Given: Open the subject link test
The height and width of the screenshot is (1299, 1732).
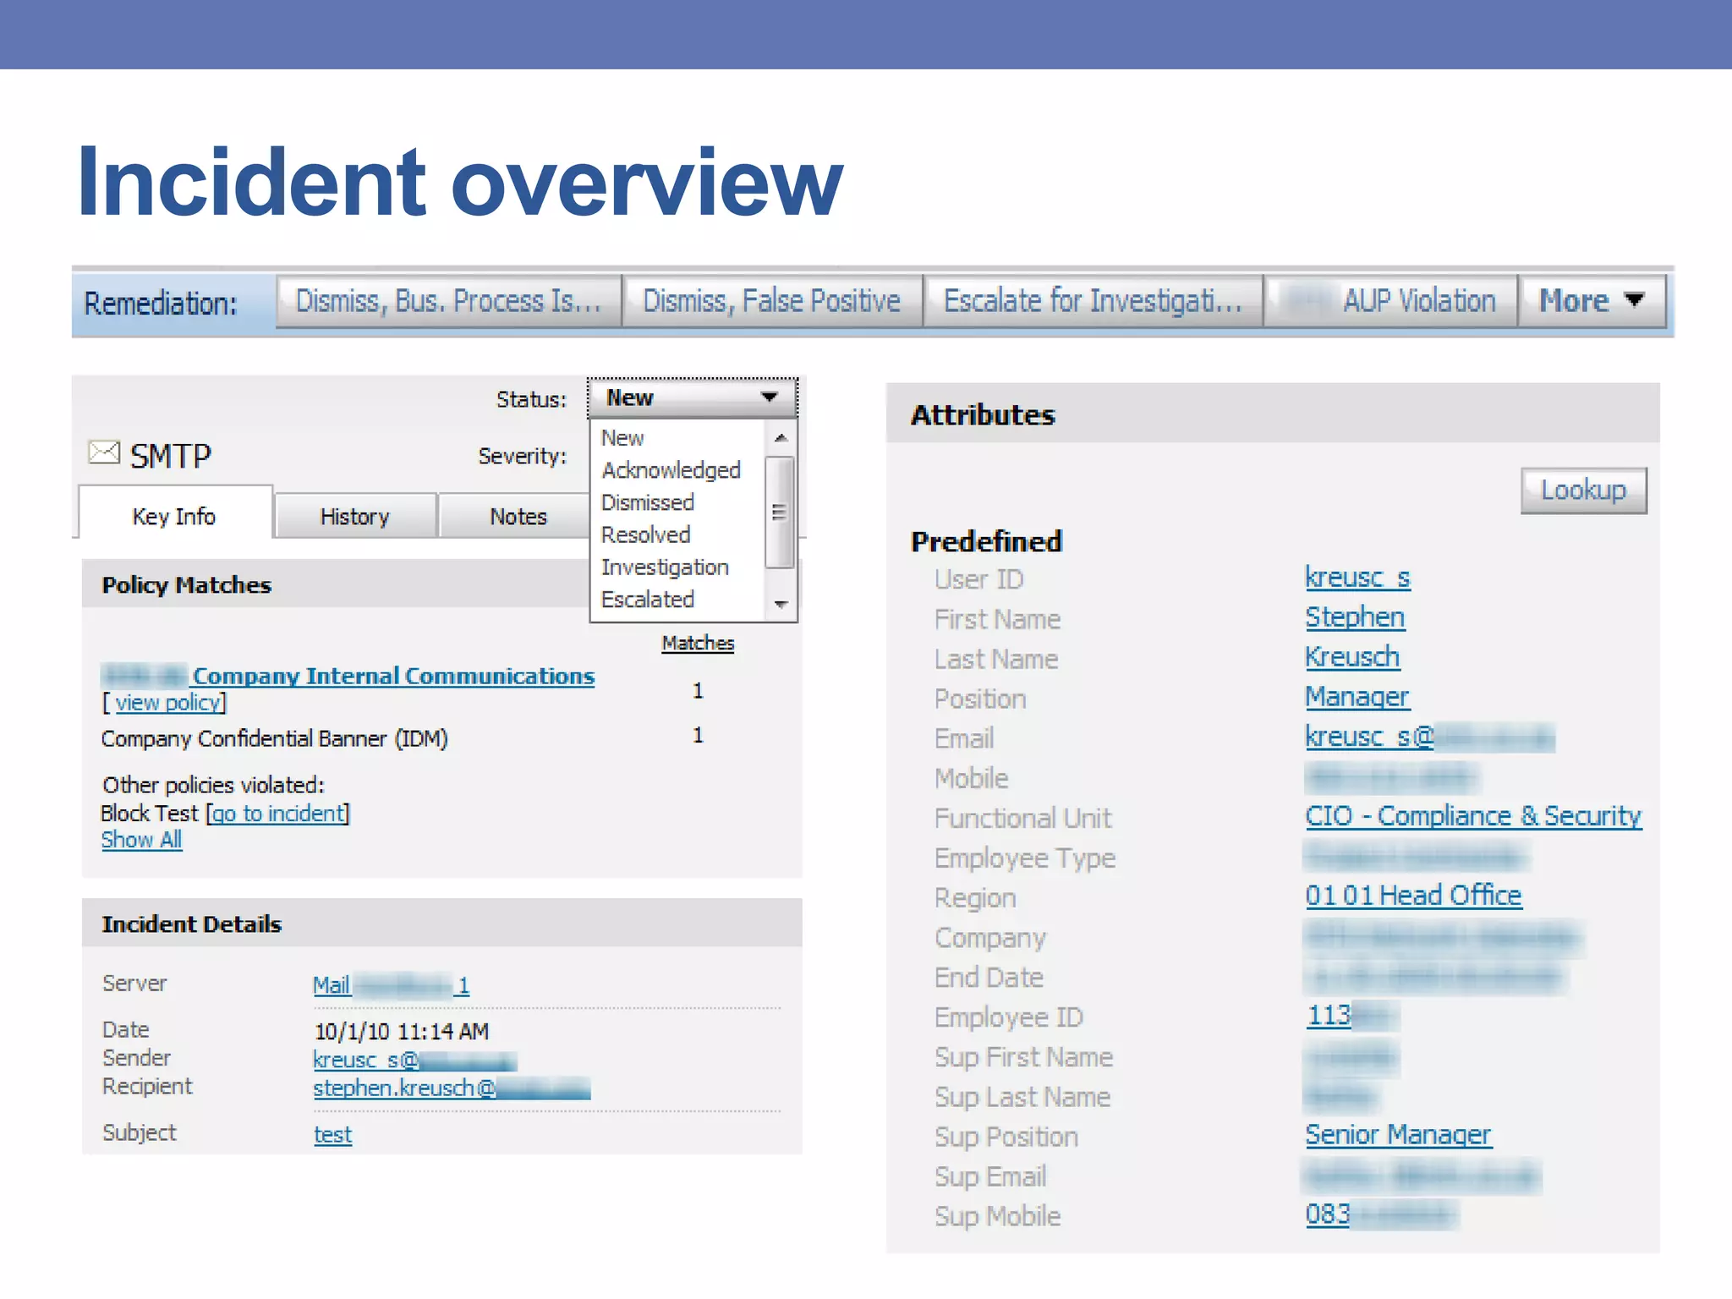Looking at the screenshot, I should [x=332, y=1134].
